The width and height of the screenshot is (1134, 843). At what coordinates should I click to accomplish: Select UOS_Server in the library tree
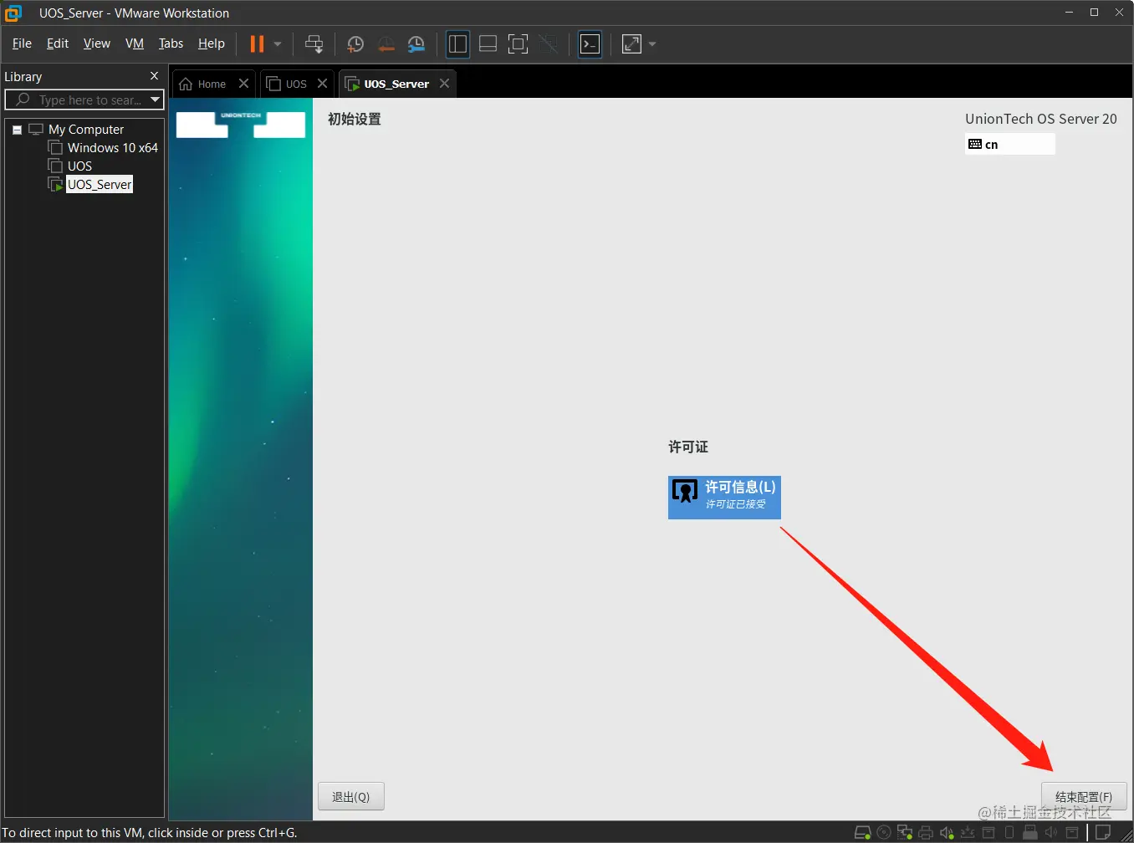pyautogui.click(x=100, y=185)
